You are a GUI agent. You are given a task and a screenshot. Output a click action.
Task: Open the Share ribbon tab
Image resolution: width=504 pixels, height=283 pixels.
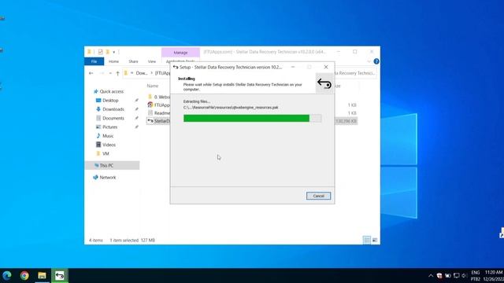tap(133, 61)
